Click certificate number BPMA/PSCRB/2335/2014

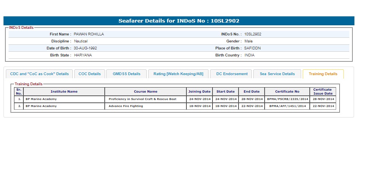pyautogui.click(x=288, y=99)
